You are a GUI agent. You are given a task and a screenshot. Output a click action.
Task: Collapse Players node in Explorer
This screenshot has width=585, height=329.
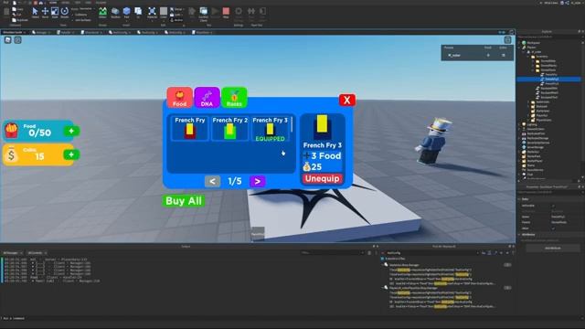click(x=519, y=48)
